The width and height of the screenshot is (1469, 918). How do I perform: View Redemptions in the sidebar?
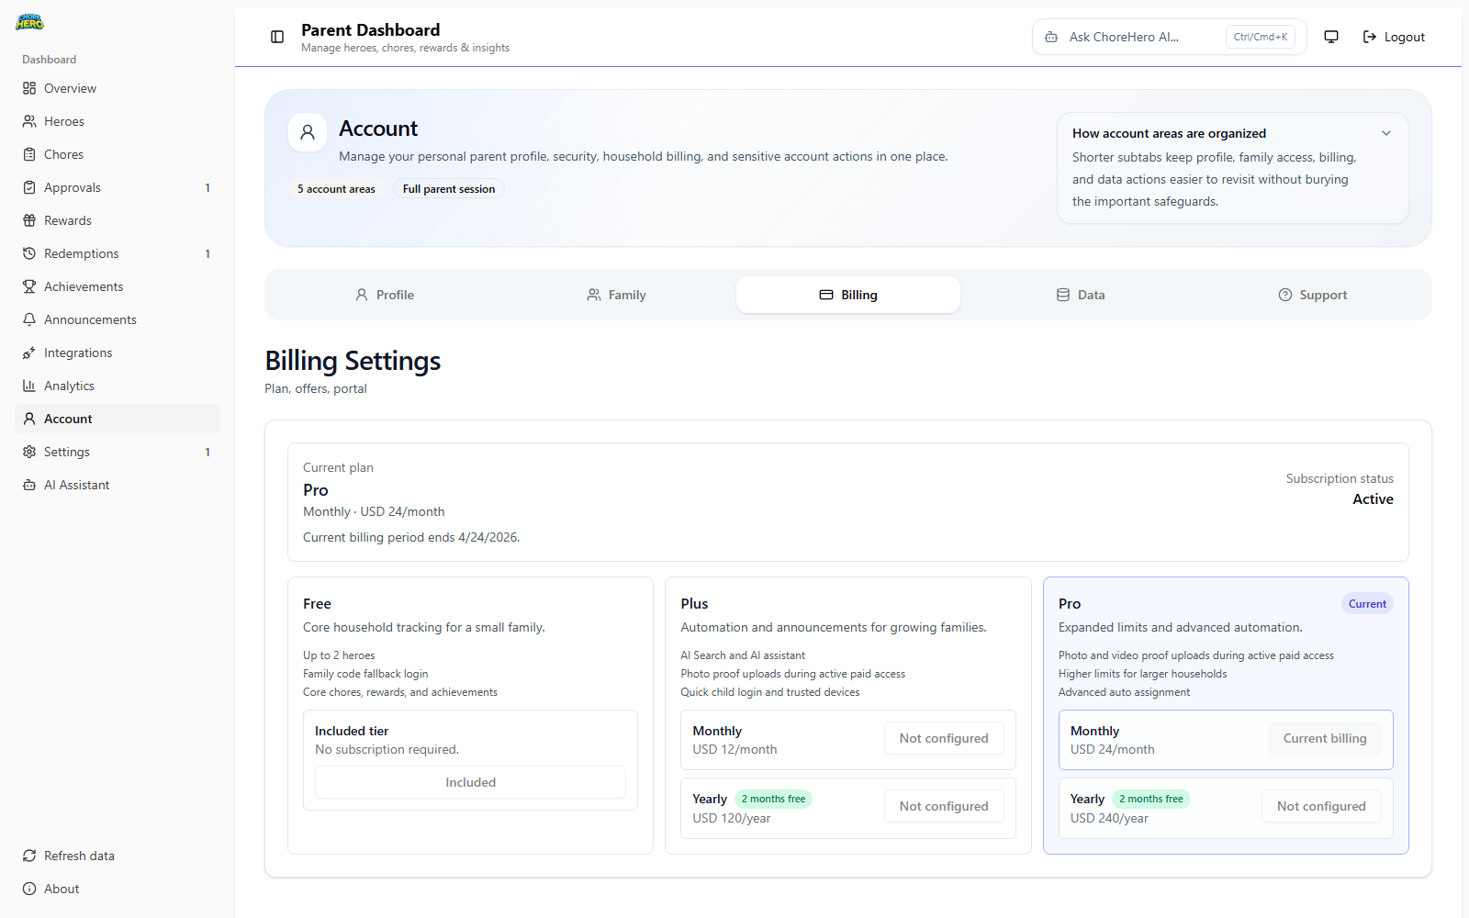[81, 252]
